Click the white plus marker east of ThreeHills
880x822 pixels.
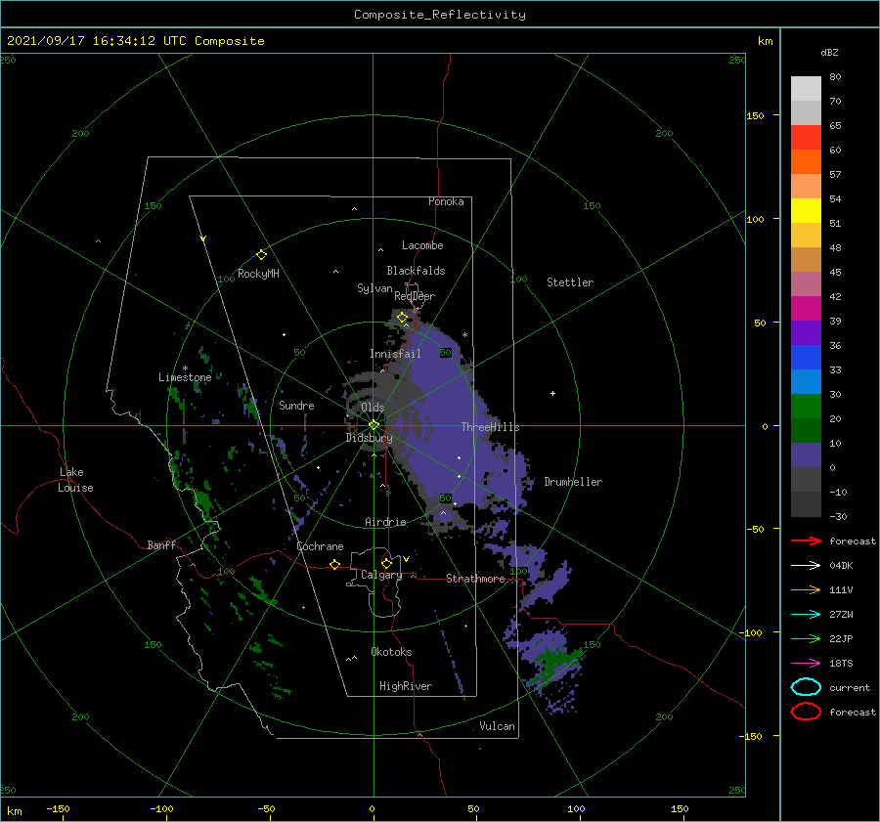tap(552, 393)
